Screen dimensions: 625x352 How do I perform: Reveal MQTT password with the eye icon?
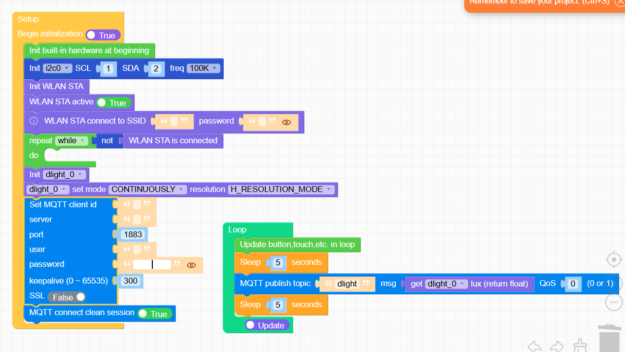[x=191, y=265]
